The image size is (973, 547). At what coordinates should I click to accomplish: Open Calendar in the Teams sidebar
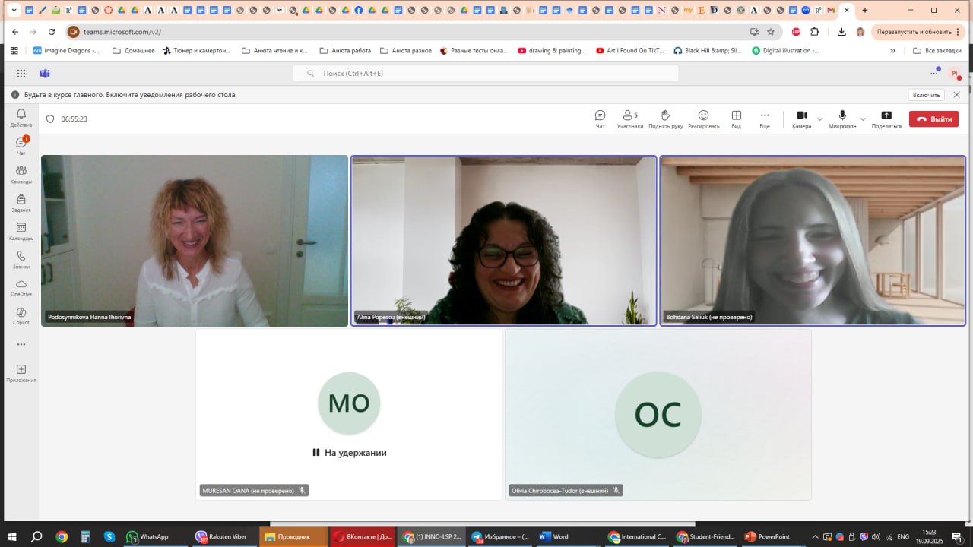(x=21, y=231)
